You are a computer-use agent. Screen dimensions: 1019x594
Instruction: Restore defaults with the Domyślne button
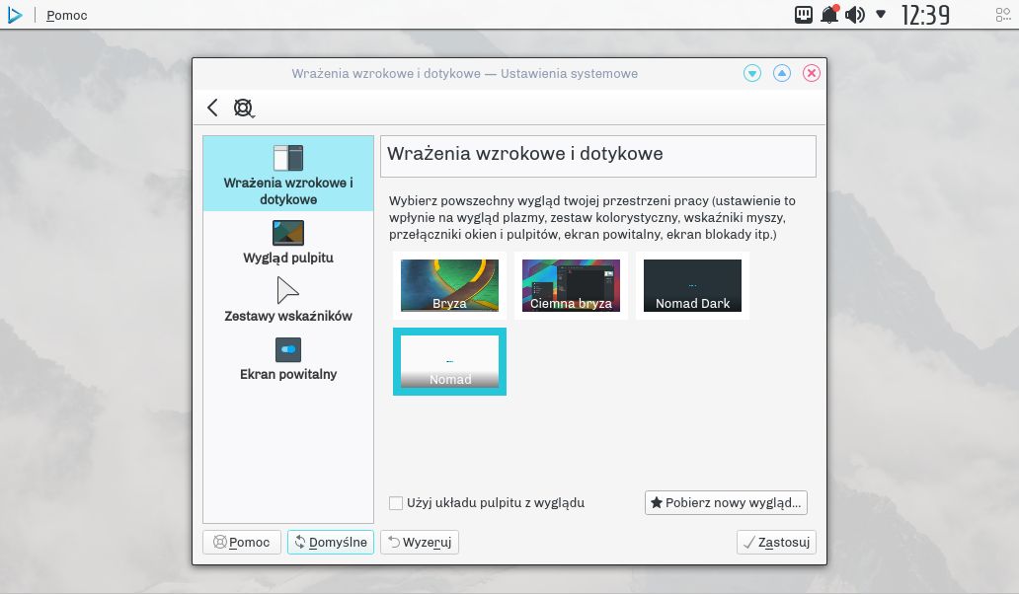[331, 542]
